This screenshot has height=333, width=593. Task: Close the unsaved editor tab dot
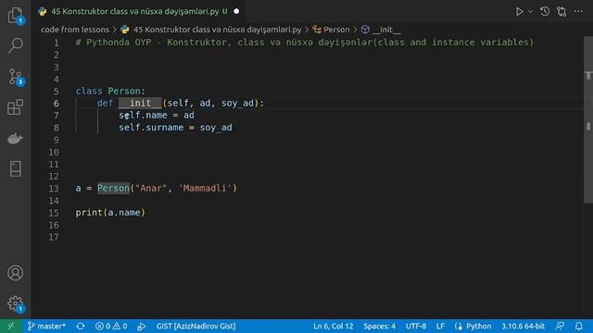point(236,11)
